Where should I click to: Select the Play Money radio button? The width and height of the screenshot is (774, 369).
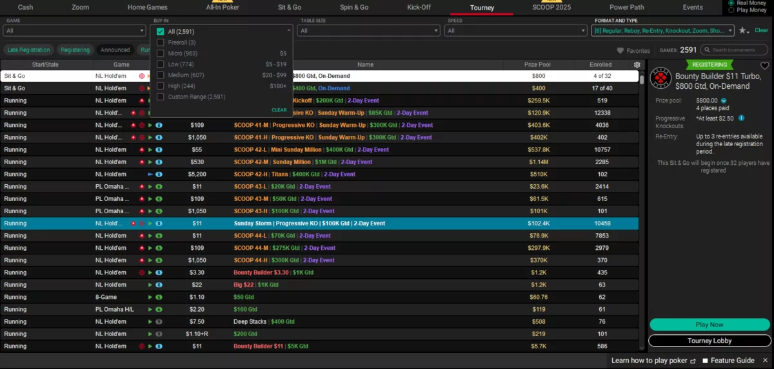[731, 10]
